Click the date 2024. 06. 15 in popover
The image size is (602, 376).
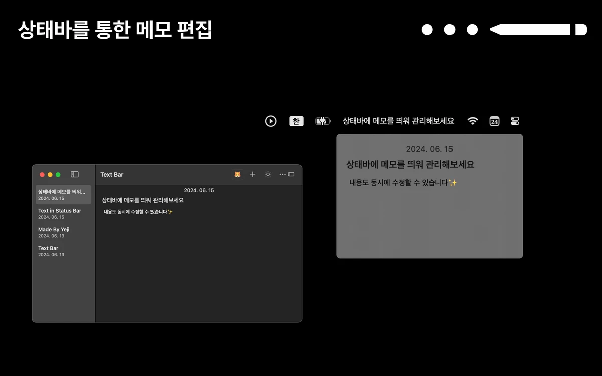(x=429, y=149)
